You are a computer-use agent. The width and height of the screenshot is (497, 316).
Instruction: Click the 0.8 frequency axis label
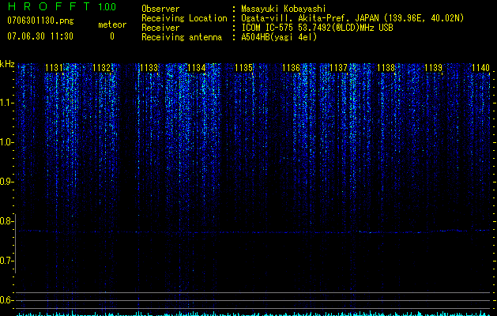click(6, 221)
